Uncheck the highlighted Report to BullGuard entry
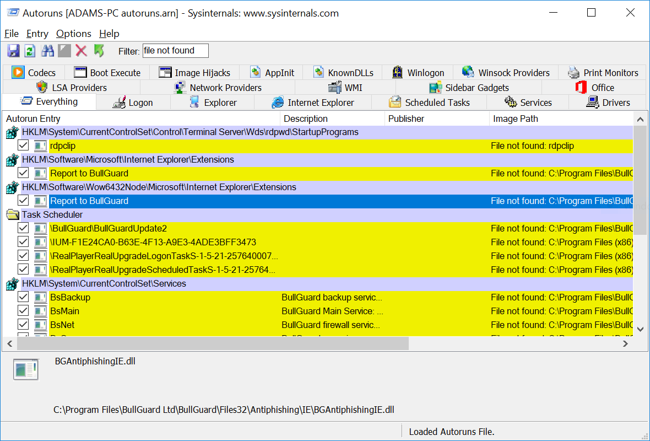 (23, 201)
